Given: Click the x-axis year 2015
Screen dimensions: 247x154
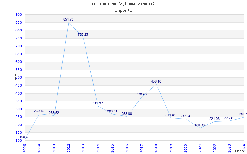Looking at the screenshot, I should 112,148.
